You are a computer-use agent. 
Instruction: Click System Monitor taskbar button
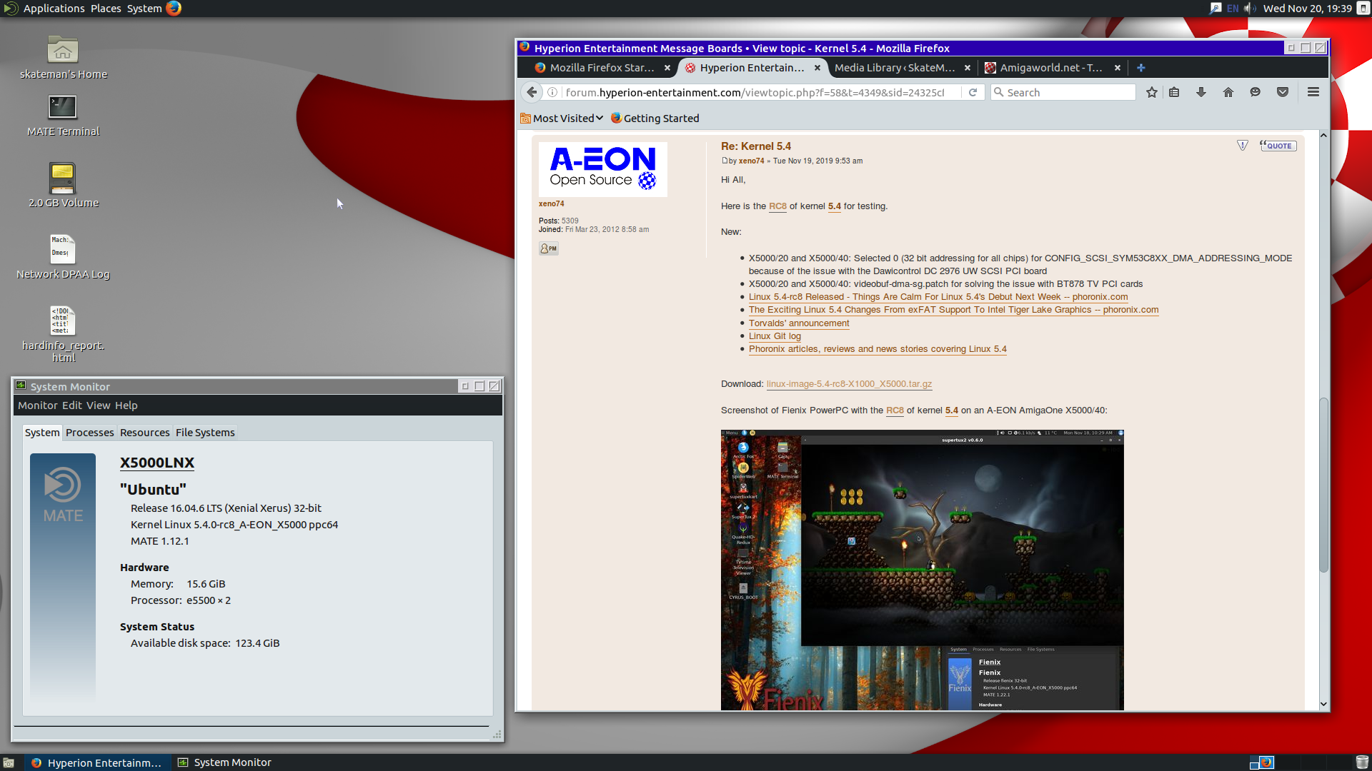(x=226, y=762)
